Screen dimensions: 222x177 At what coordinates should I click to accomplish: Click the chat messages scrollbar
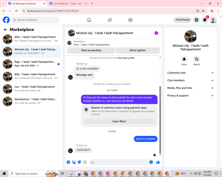pyautogui.click(x=160, y=120)
